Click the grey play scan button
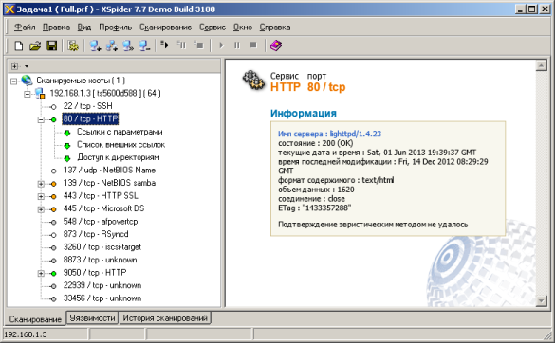The width and height of the screenshot is (555, 343). click(x=222, y=45)
